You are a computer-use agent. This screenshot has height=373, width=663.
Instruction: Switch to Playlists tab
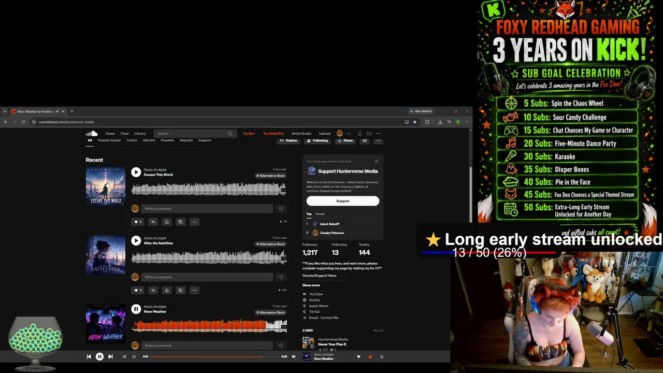point(167,140)
